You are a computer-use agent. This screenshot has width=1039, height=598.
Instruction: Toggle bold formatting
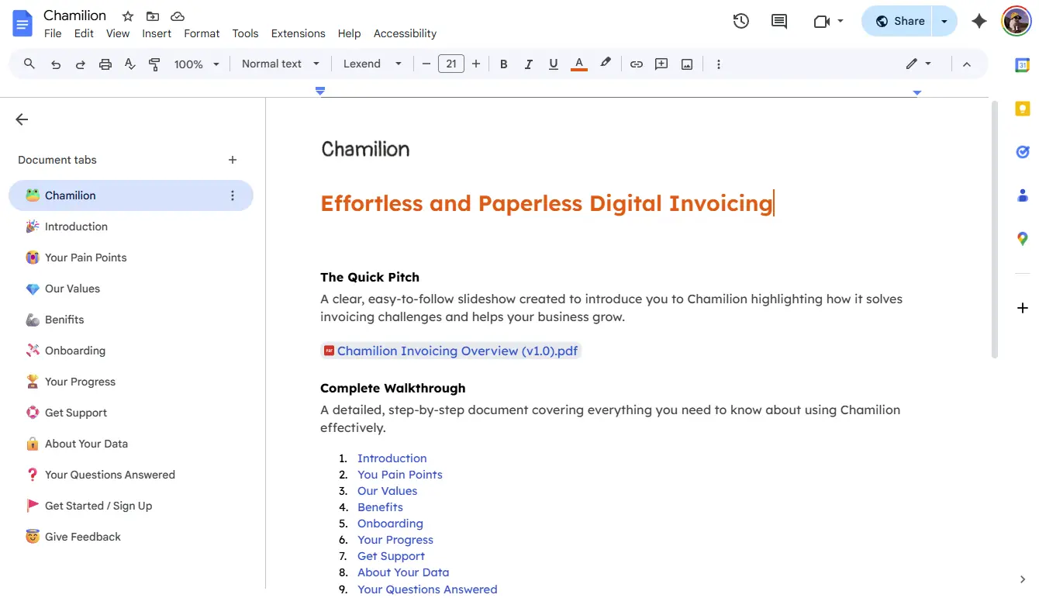tap(503, 64)
